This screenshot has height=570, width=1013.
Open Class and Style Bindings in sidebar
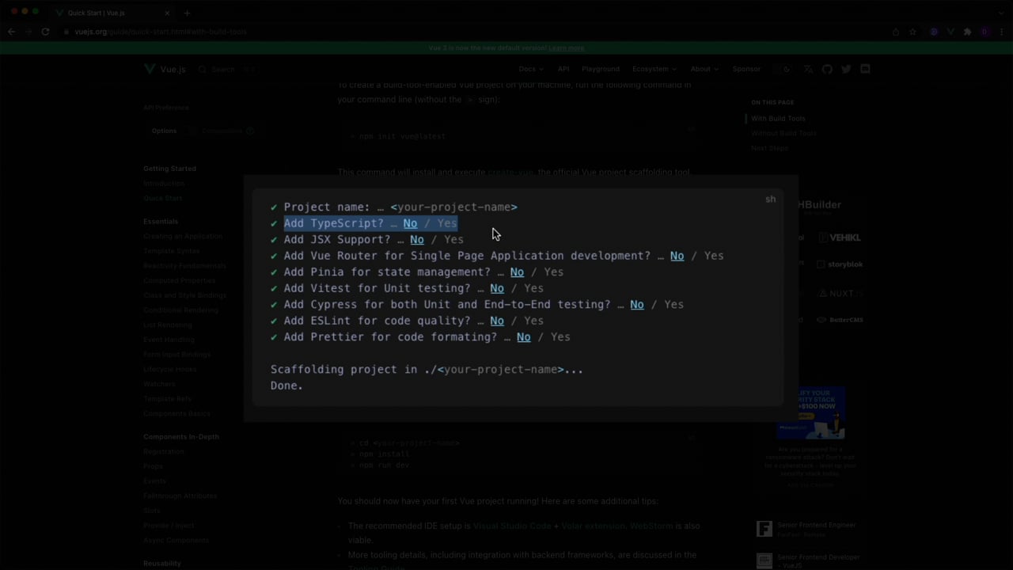[184, 295]
